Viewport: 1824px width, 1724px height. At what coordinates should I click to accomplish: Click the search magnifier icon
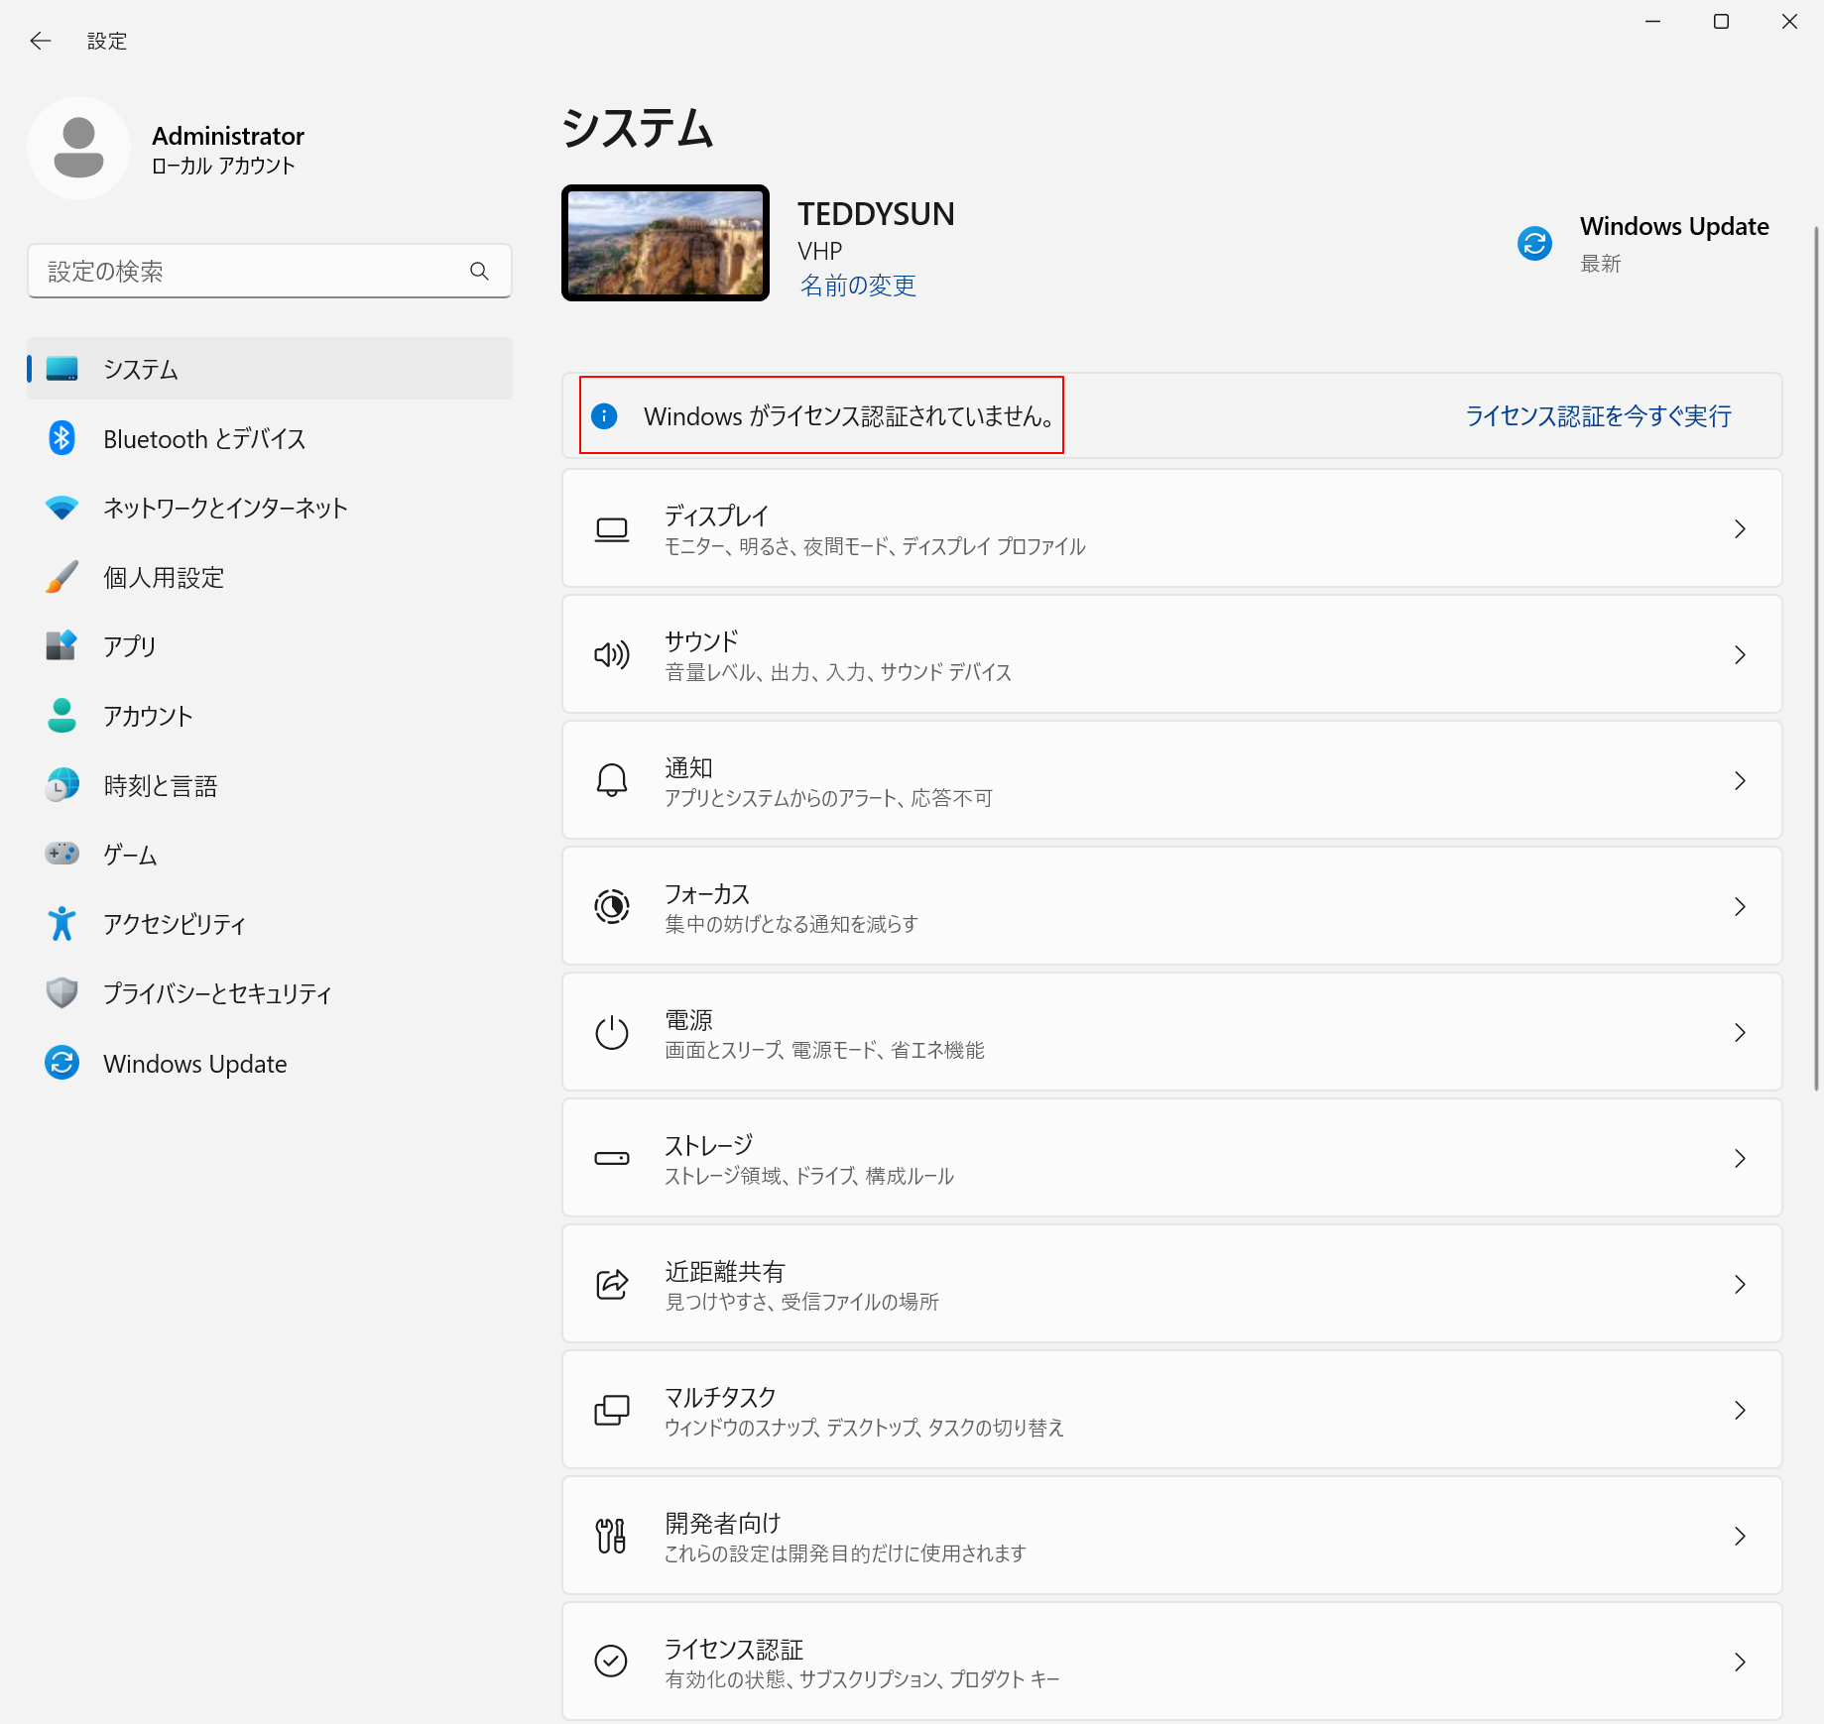[x=479, y=271]
